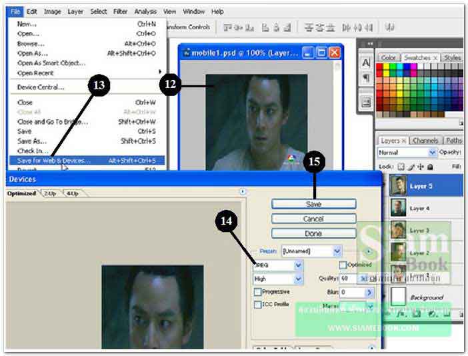Switch to the 4-Up tab
Screen dimensions: 468x356
[x=73, y=193]
